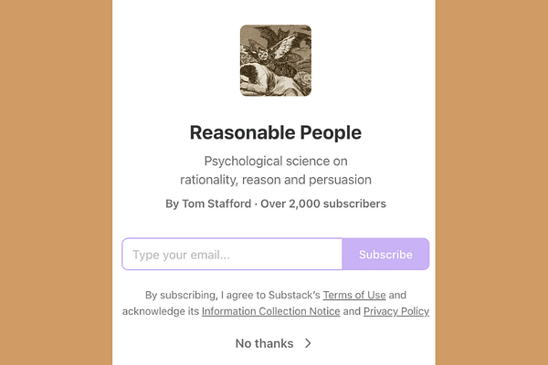Click the Reasonable People publication logo

[275, 60]
